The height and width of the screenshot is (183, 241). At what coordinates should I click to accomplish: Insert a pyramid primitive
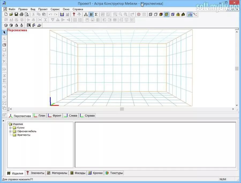(21, 25)
